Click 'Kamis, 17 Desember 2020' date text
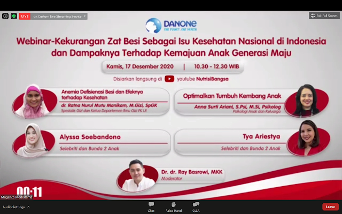The width and height of the screenshot is (342, 214). [x=140, y=66]
